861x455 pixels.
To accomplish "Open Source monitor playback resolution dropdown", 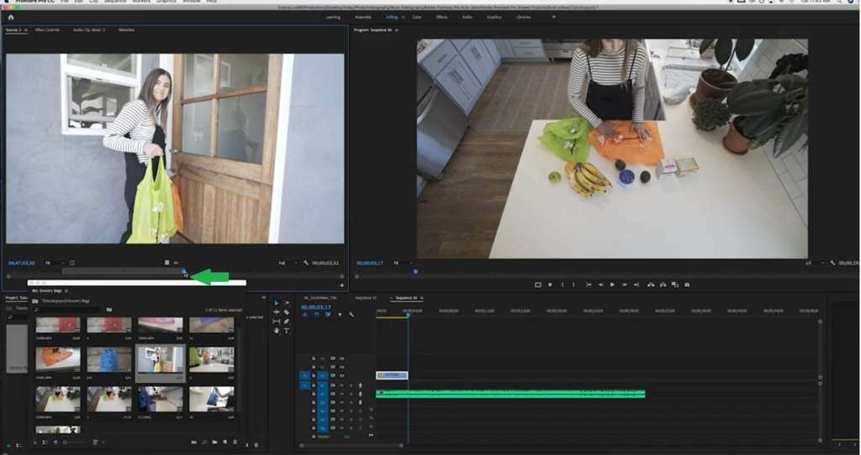I will (x=288, y=263).
